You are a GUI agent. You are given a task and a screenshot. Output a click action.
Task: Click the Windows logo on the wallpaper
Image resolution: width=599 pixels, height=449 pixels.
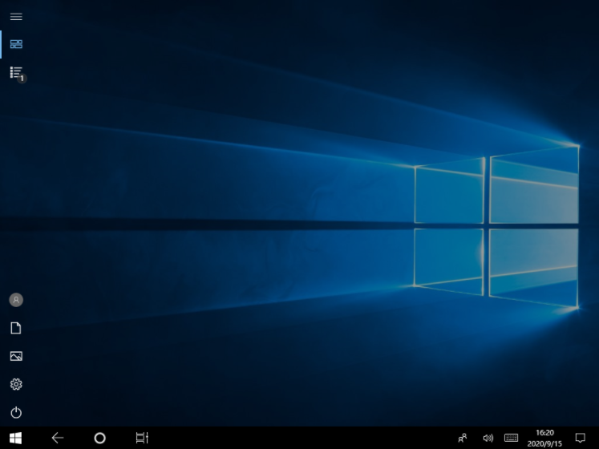click(x=496, y=229)
